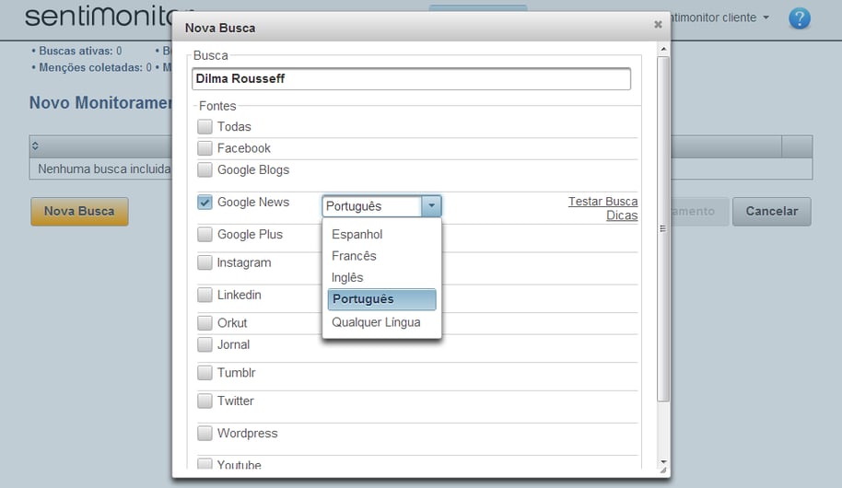The height and width of the screenshot is (488, 842).
Task: Open the Dicas link
Action: tap(622, 215)
